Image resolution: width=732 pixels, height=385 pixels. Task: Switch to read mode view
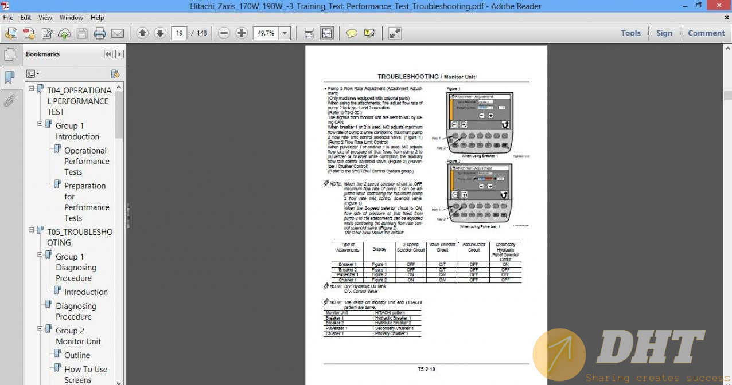point(395,33)
